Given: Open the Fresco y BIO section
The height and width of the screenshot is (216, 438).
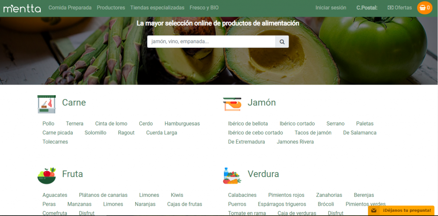Looking at the screenshot, I should click(204, 8).
